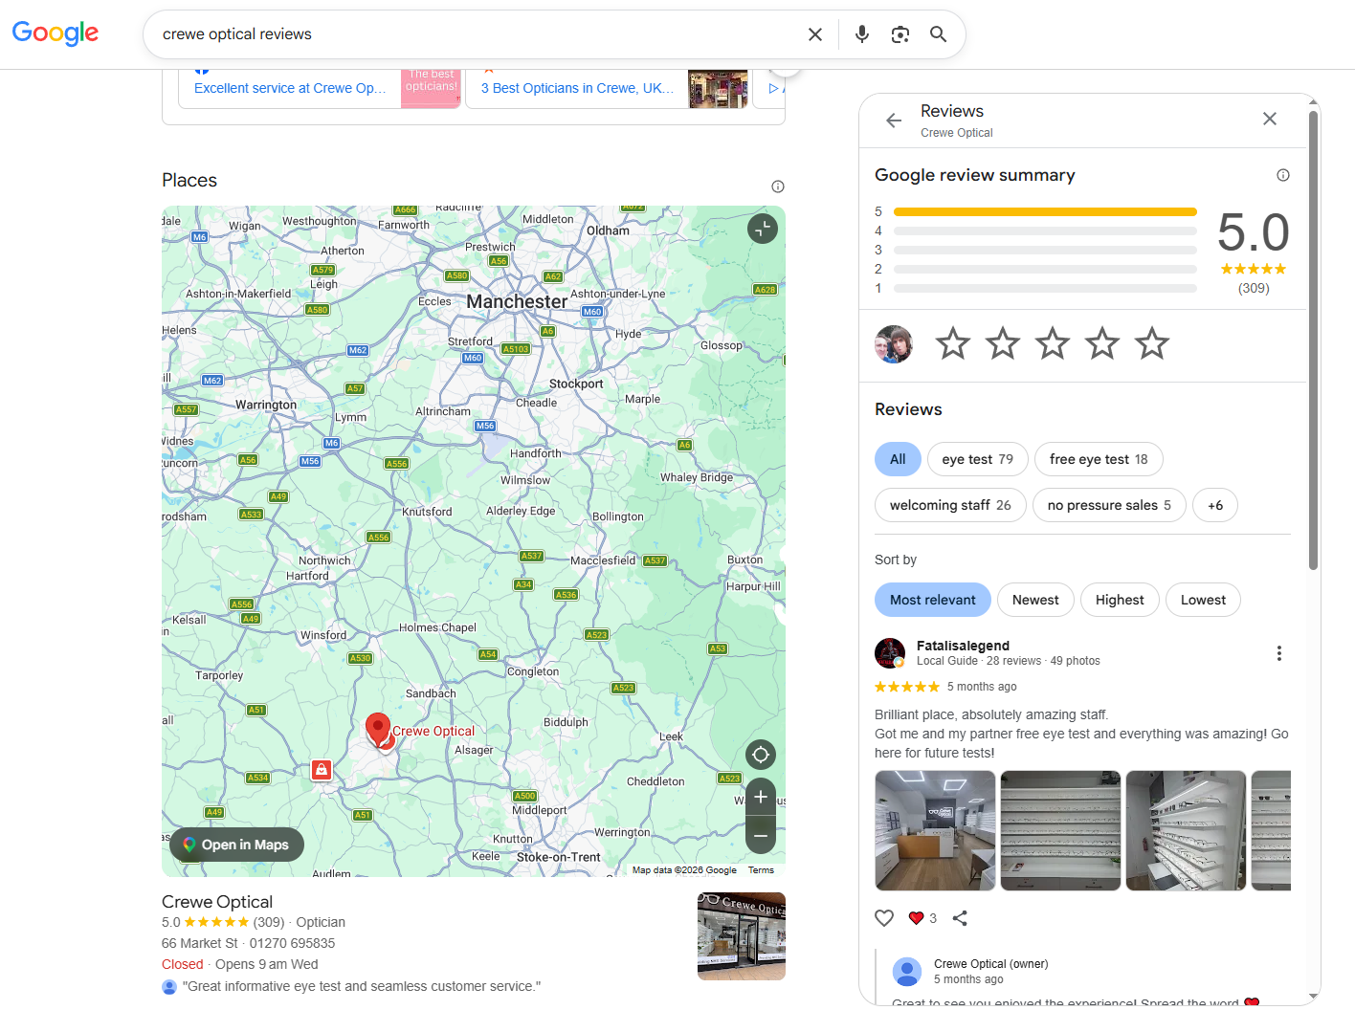The width and height of the screenshot is (1355, 1010).
Task: Expand the +6 more topics chip
Action: pos(1215,505)
